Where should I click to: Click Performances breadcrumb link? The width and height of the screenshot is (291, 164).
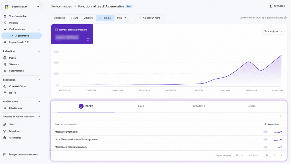[x=61, y=6]
